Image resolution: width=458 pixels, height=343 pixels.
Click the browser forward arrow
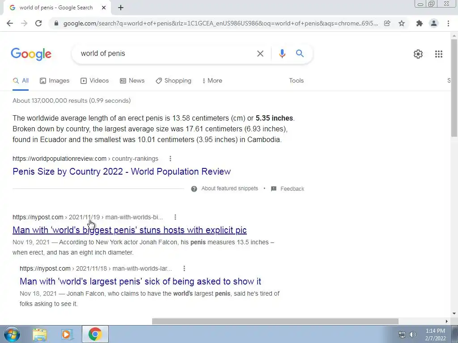click(x=24, y=23)
